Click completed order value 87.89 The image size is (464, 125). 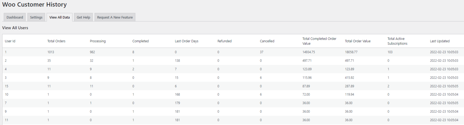(x=306, y=86)
